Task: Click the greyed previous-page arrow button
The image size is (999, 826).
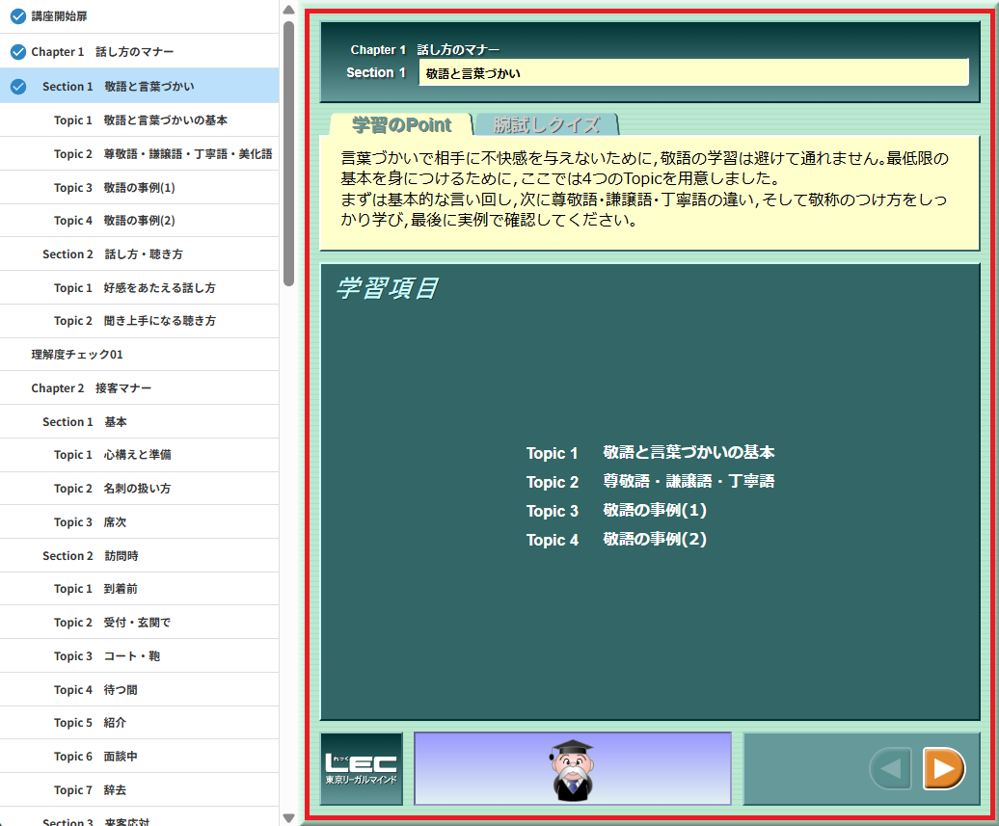Action: [x=891, y=768]
